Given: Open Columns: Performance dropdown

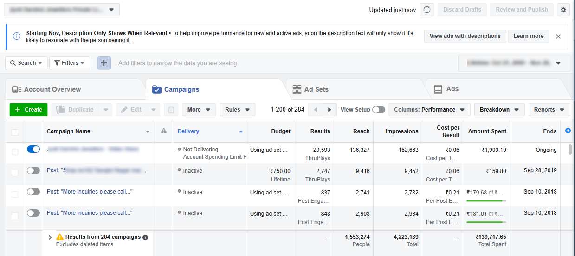Looking at the screenshot, I should pos(429,110).
